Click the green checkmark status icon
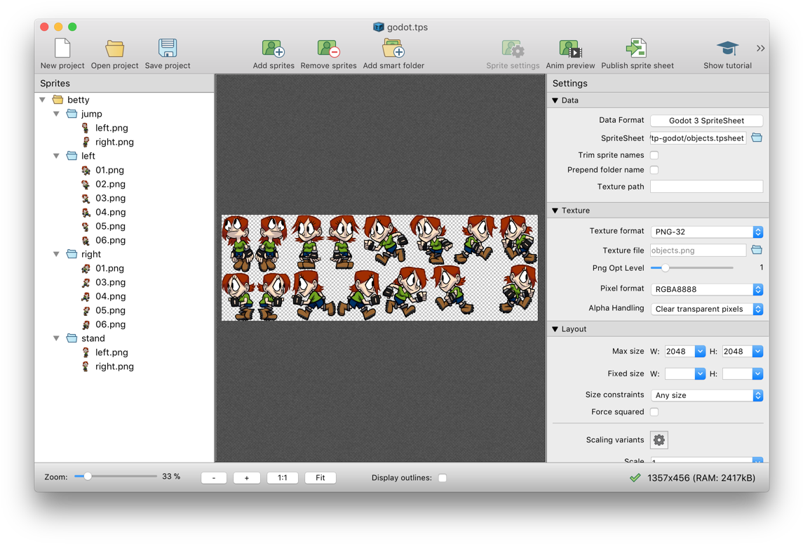Screen dimensions: 803x544 point(635,478)
